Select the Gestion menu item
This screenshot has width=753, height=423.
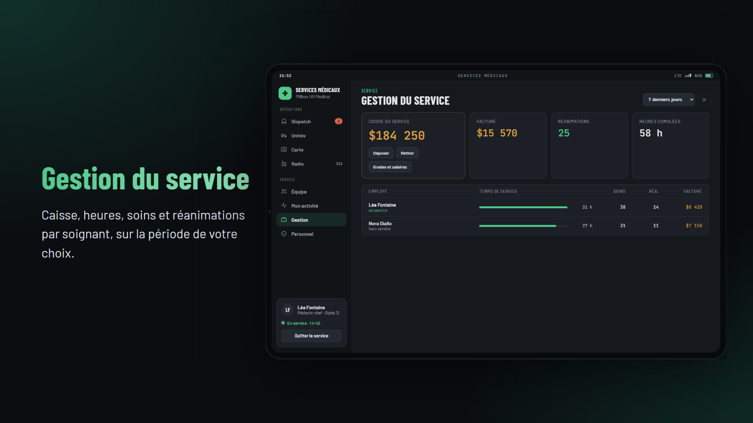tap(312, 219)
